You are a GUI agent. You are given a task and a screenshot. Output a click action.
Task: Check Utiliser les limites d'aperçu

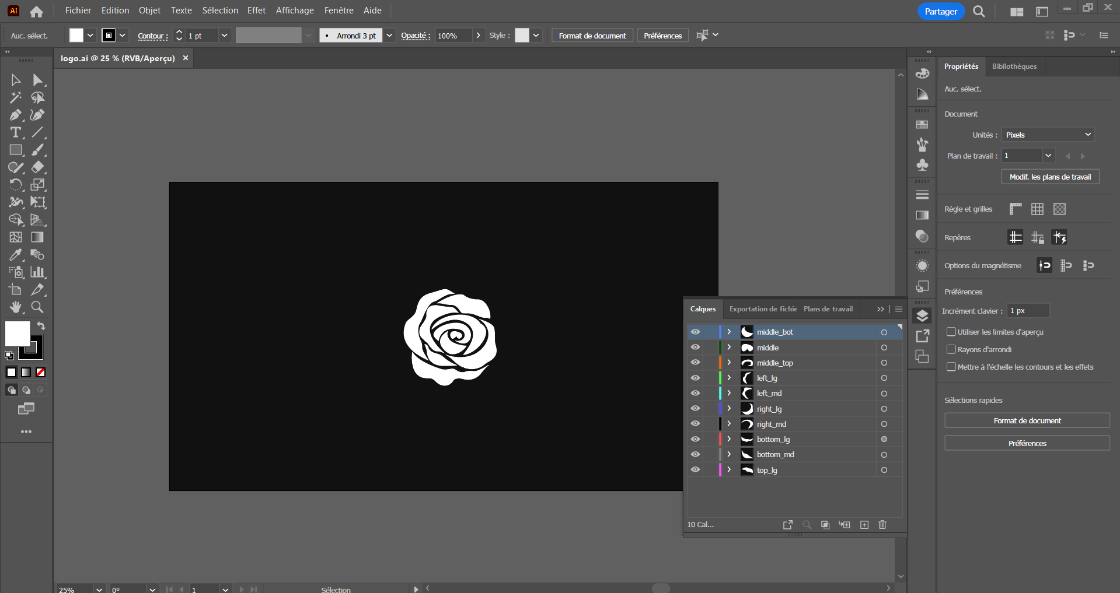[951, 332]
